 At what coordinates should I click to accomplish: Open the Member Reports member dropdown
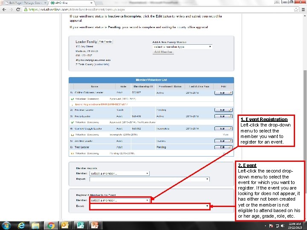(119, 173)
